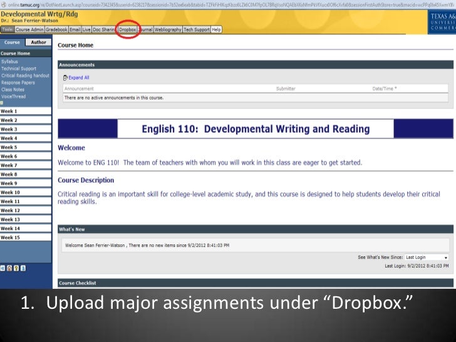This screenshot has height=342, width=456.
Task: Open the VoiceThread link
Action: click(13, 96)
